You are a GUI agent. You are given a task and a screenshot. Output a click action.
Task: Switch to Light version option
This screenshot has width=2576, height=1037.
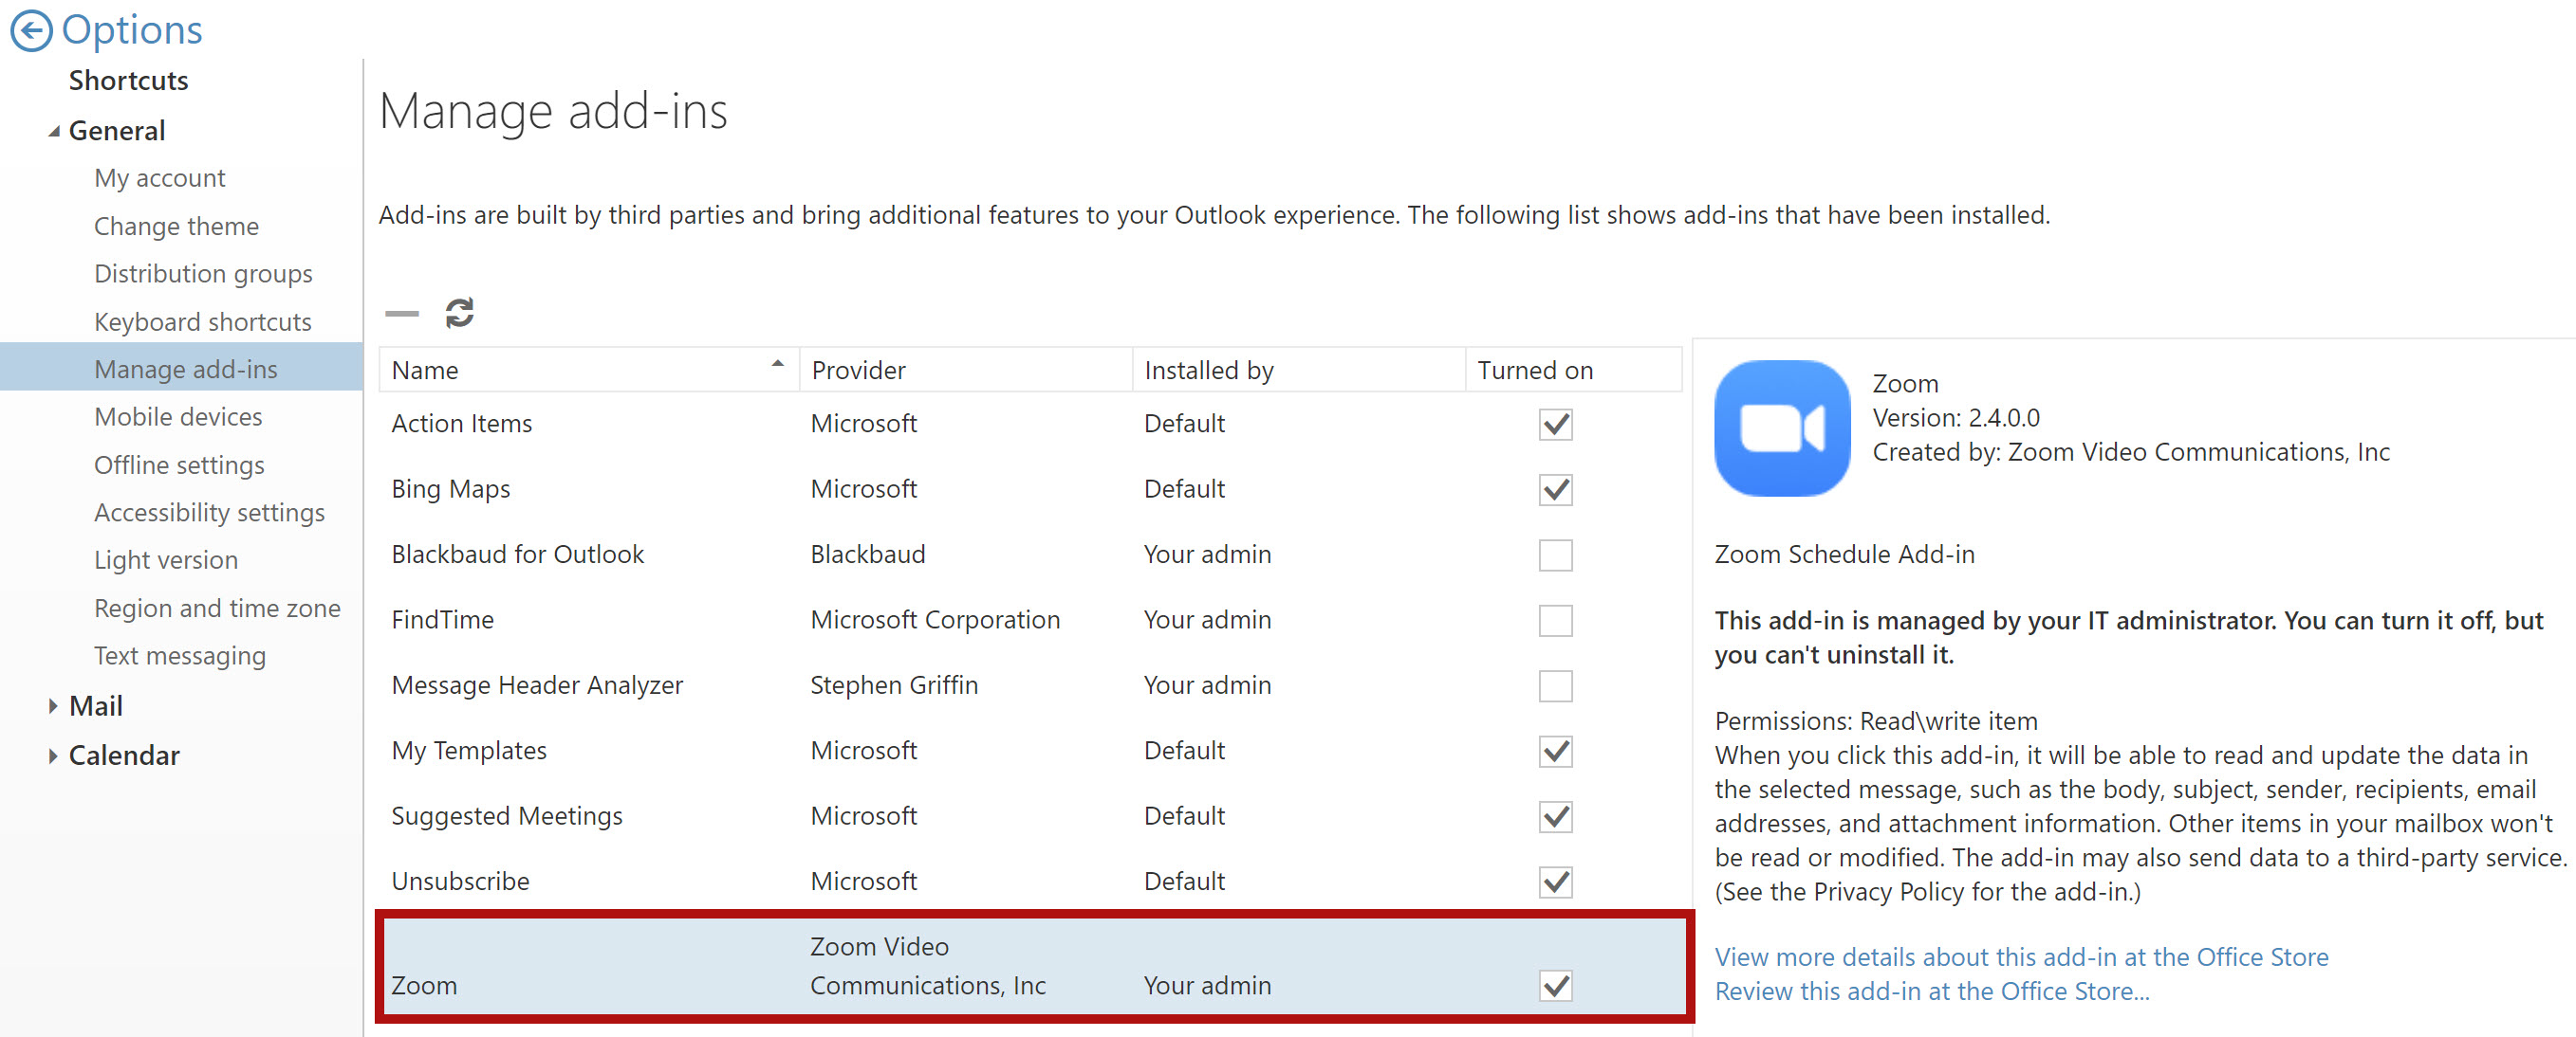(x=167, y=560)
